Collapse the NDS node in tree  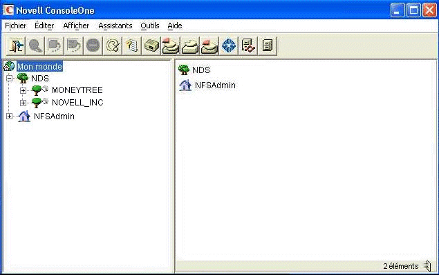pyautogui.click(x=9, y=78)
